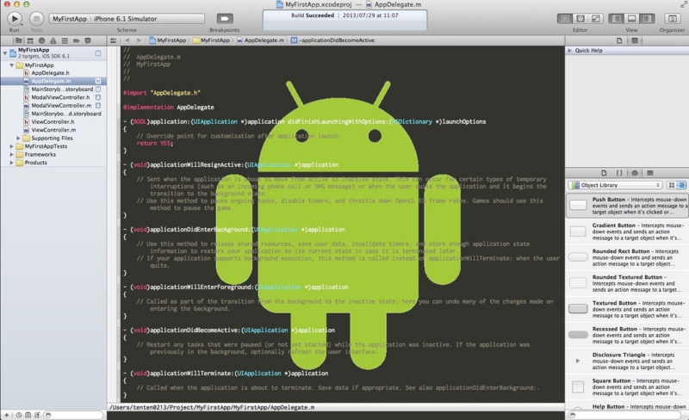
Task: Add a new file with plus button
Action: click(7, 415)
